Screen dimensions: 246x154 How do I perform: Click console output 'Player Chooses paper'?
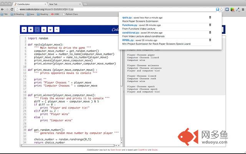[141, 55]
